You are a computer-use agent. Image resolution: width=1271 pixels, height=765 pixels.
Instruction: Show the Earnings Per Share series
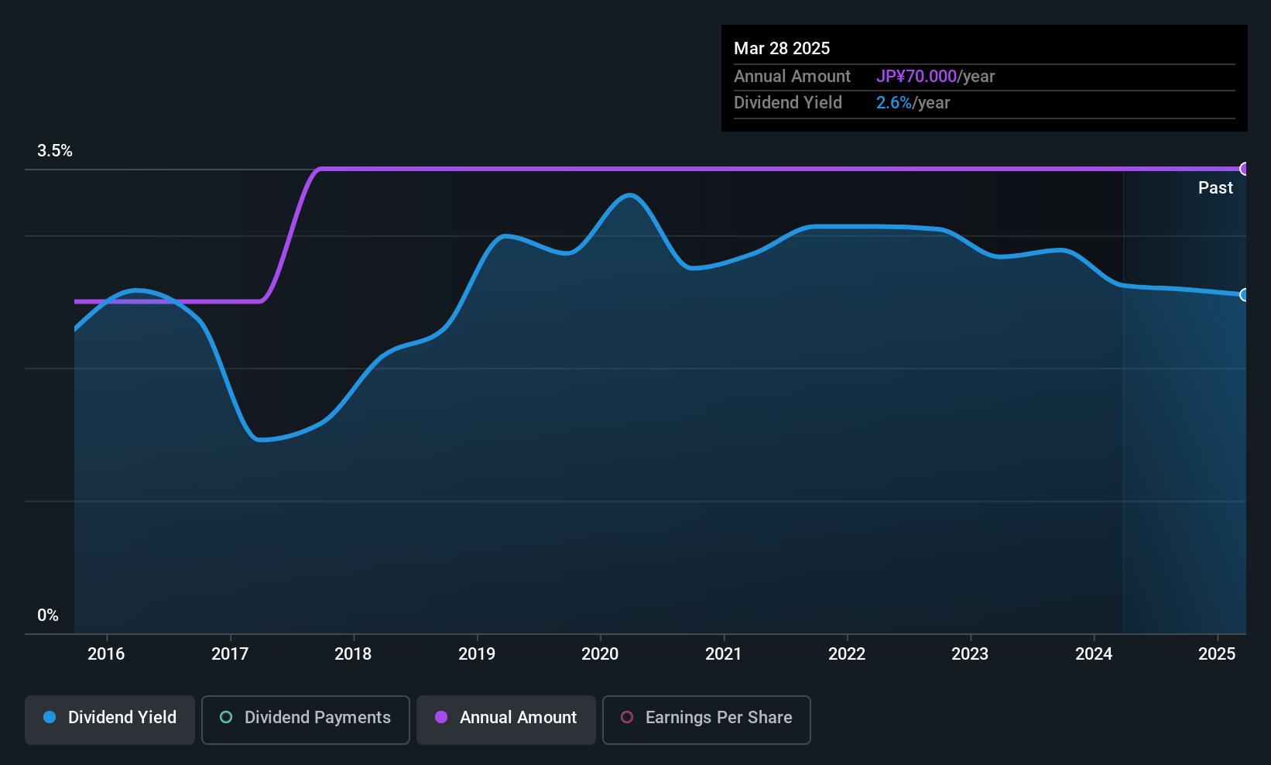pyautogui.click(x=706, y=719)
